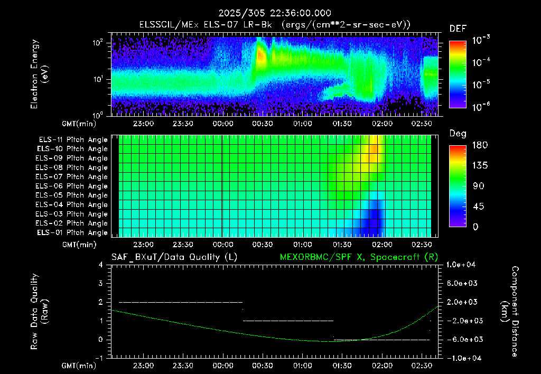Click the ELS-04 Pitch Angle row label
Image resolution: width=541 pixels, height=374 pixels.
click(x=72, y=204)
